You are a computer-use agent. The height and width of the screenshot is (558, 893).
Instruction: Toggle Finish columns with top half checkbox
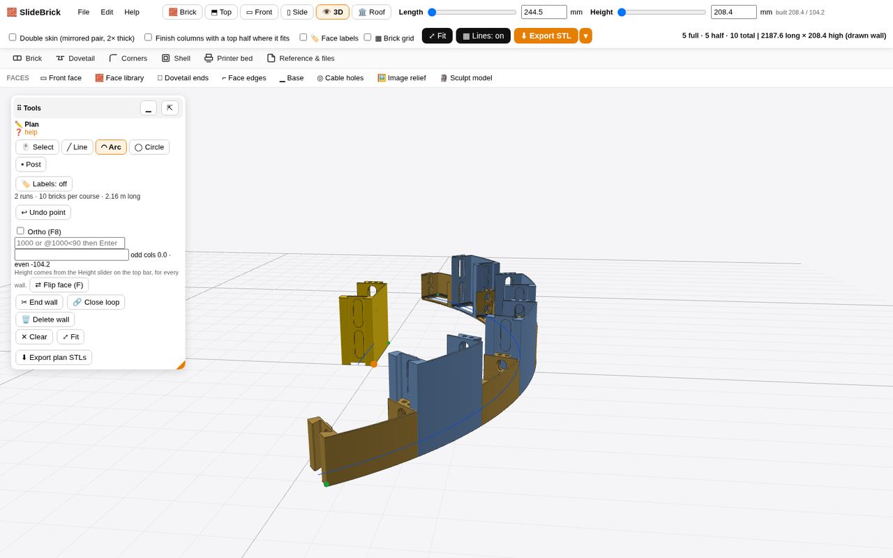click(x=148, y=37)
